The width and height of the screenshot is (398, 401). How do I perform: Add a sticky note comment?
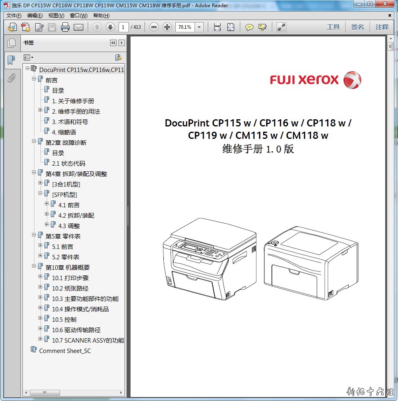(249, 27)
